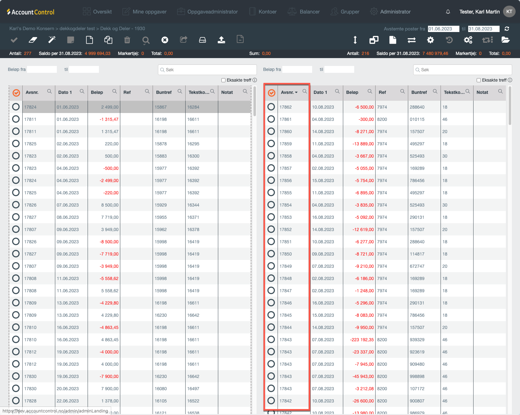Select the magic wand auto-match tool
Screen dimensions: 520x415
pyautogui.click(x=52, y=40)
